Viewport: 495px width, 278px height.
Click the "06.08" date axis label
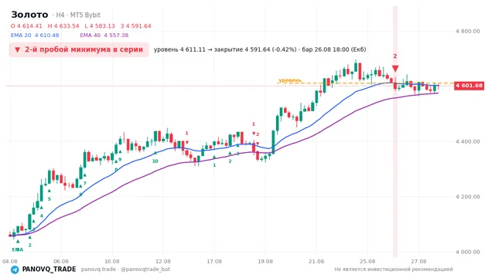click(61, 261)
